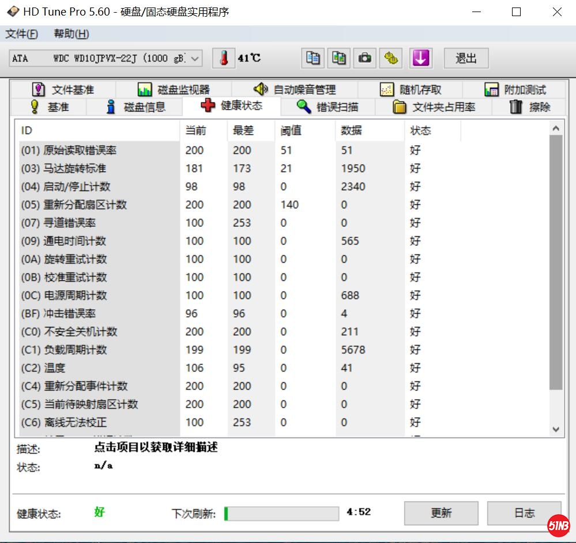Click the copy screenshot to clipboard icon
Image resolution: width=576 pixels, height=543 pixels.
(x=338, y=58)
